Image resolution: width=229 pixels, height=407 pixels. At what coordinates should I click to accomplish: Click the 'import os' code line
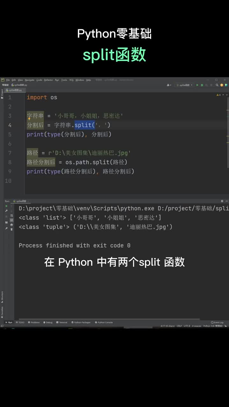[x=42, y=97]
